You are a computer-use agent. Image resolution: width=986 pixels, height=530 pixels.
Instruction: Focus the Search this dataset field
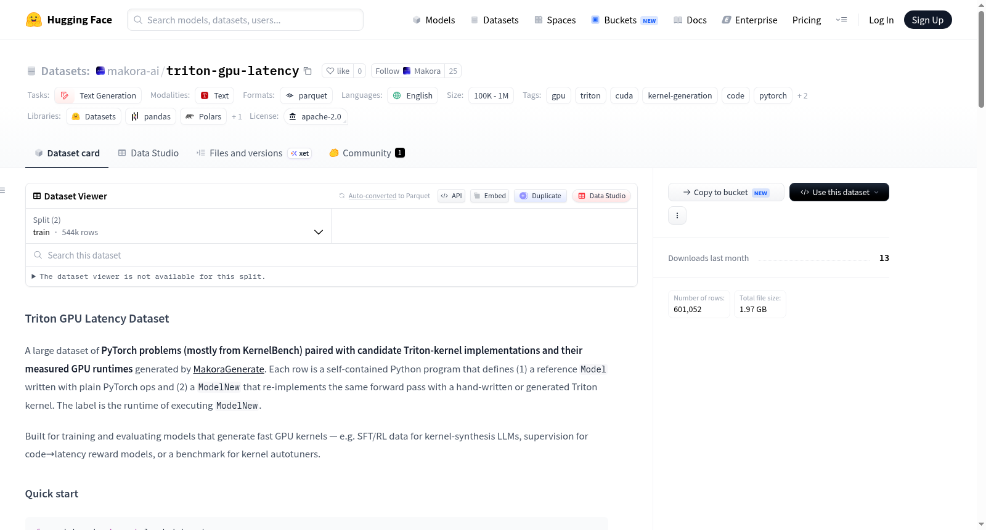(x=332, y=255)
